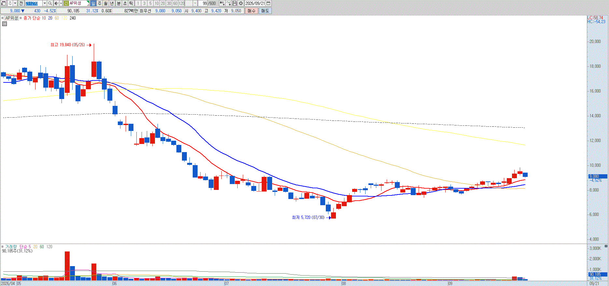
Task: Open the stock code dropdown arrow
Action: pyautogui.click(x=45, y=3)
